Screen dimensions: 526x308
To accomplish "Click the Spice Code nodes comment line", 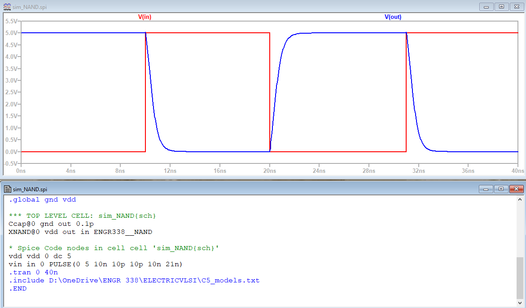I will 114,248.
